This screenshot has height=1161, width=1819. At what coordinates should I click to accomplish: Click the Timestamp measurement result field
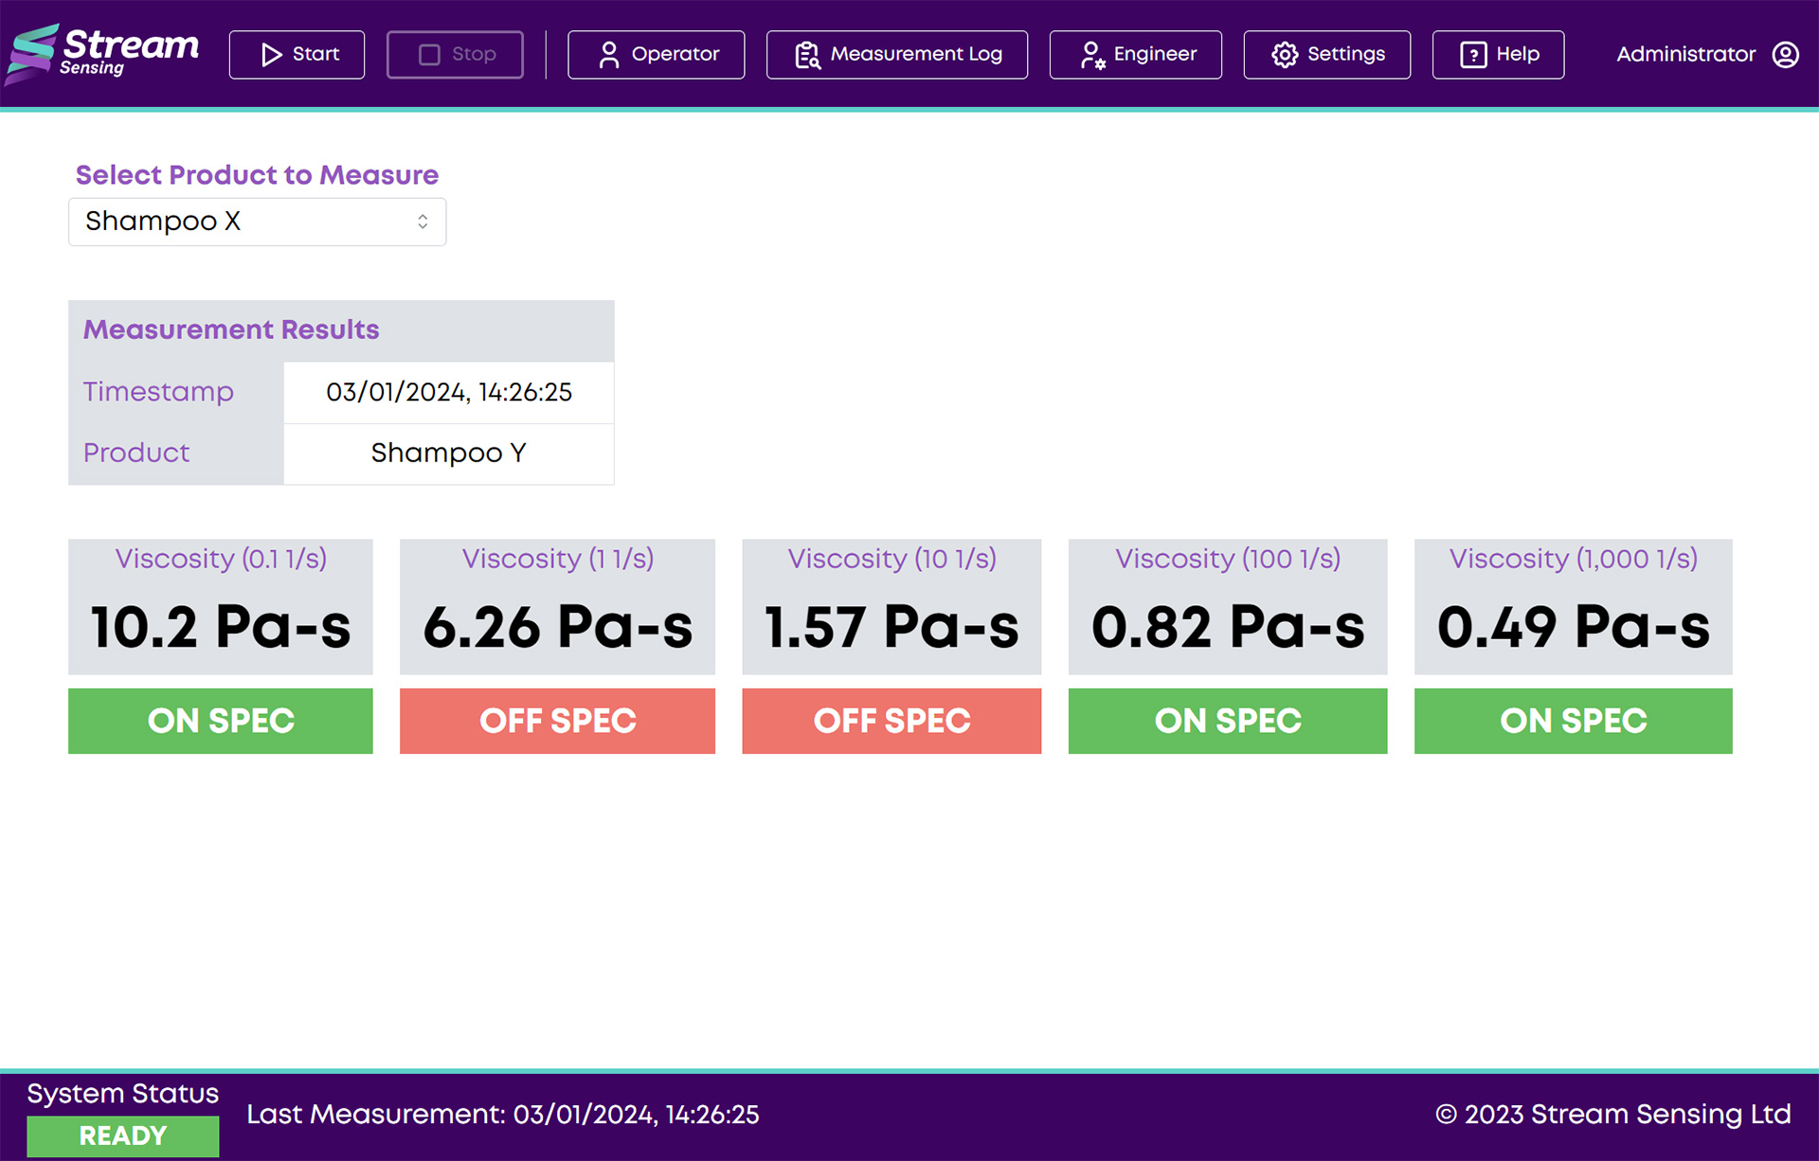click(x=449, y=394)
